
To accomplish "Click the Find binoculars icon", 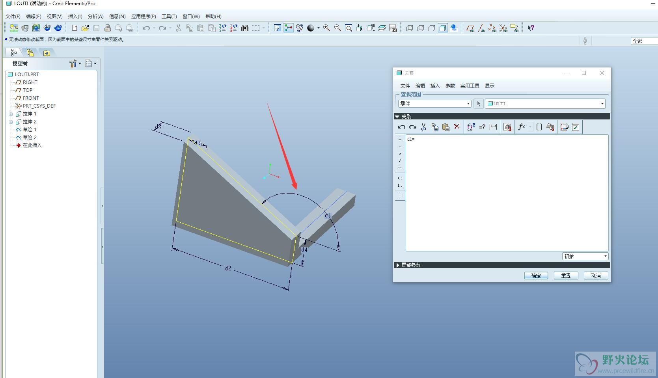I will (245, 28).
